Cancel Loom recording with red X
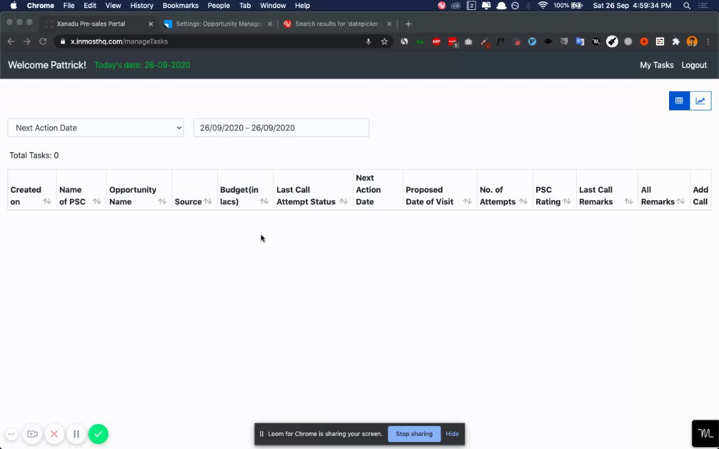 pyautogui.click(x=54, y=434)
